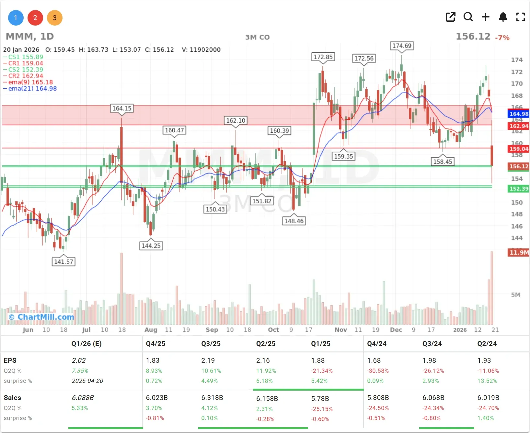
Task: Visit the ChartMill.com link
Action: point(41,317)
